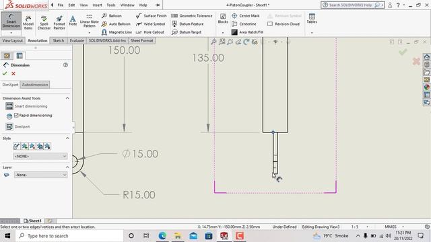
Task: Click Search SOLIDWORKS Help field
Action: pos(351,5)
